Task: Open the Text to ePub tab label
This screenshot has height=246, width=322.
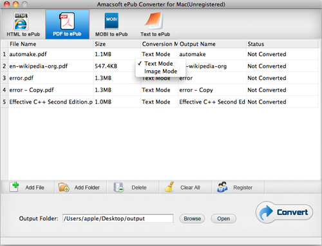Action: click(x=155, y=34)
